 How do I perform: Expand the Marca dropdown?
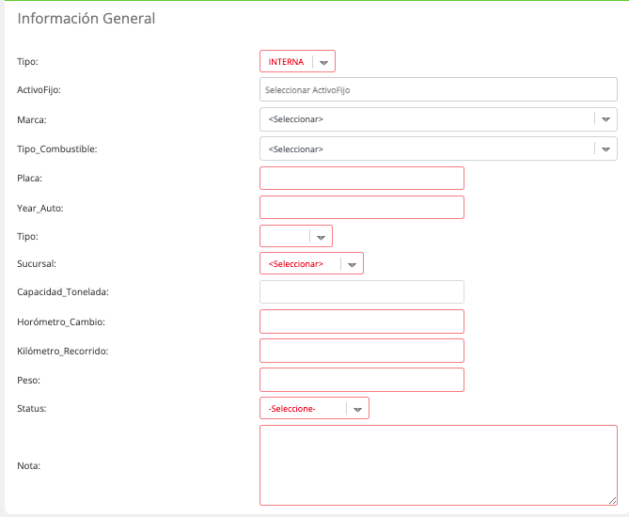coord(438,119)
